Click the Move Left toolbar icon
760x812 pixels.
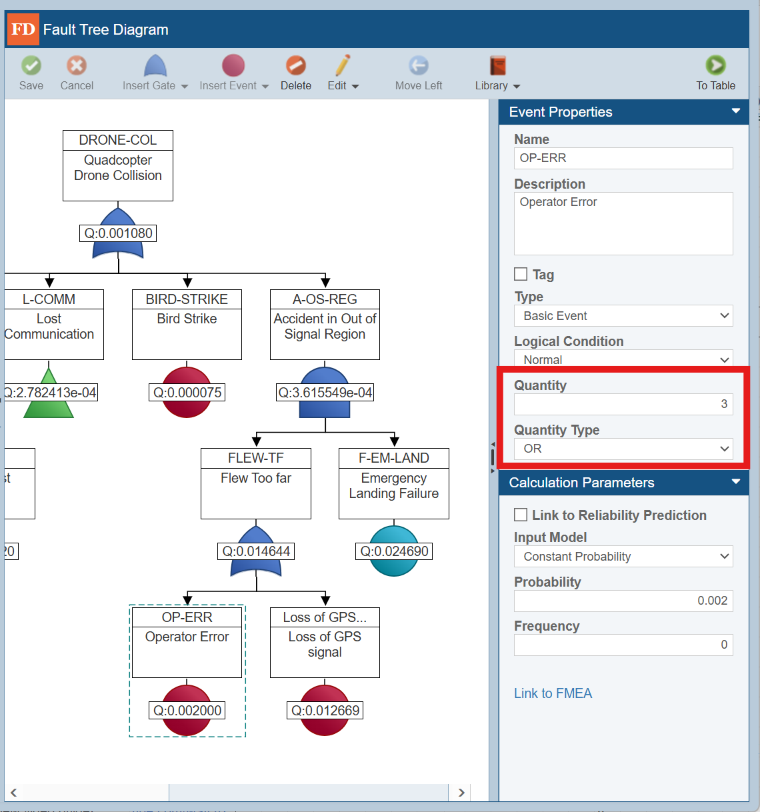(x=418, y=72)
